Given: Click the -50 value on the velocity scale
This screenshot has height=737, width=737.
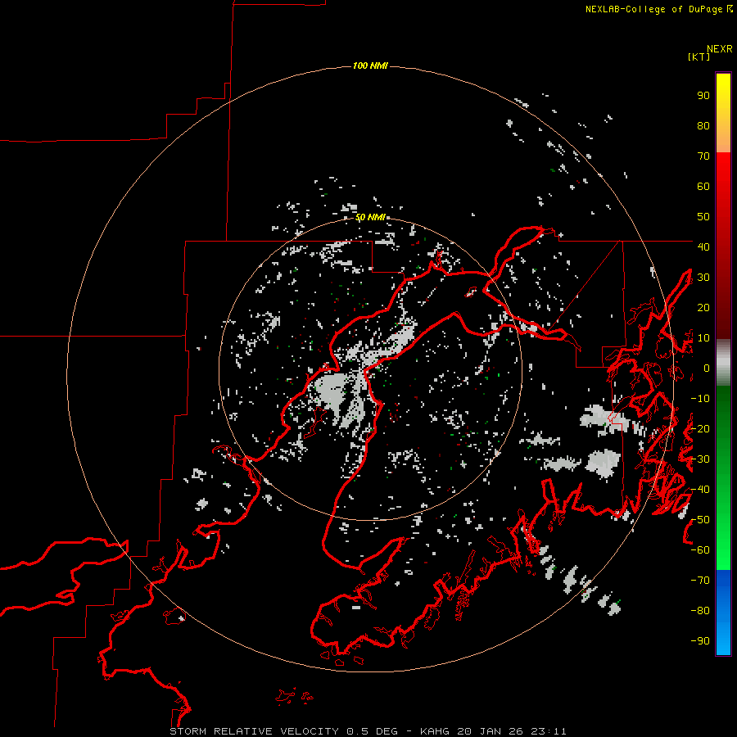Looking at the screenshot, I should [700, 520].
